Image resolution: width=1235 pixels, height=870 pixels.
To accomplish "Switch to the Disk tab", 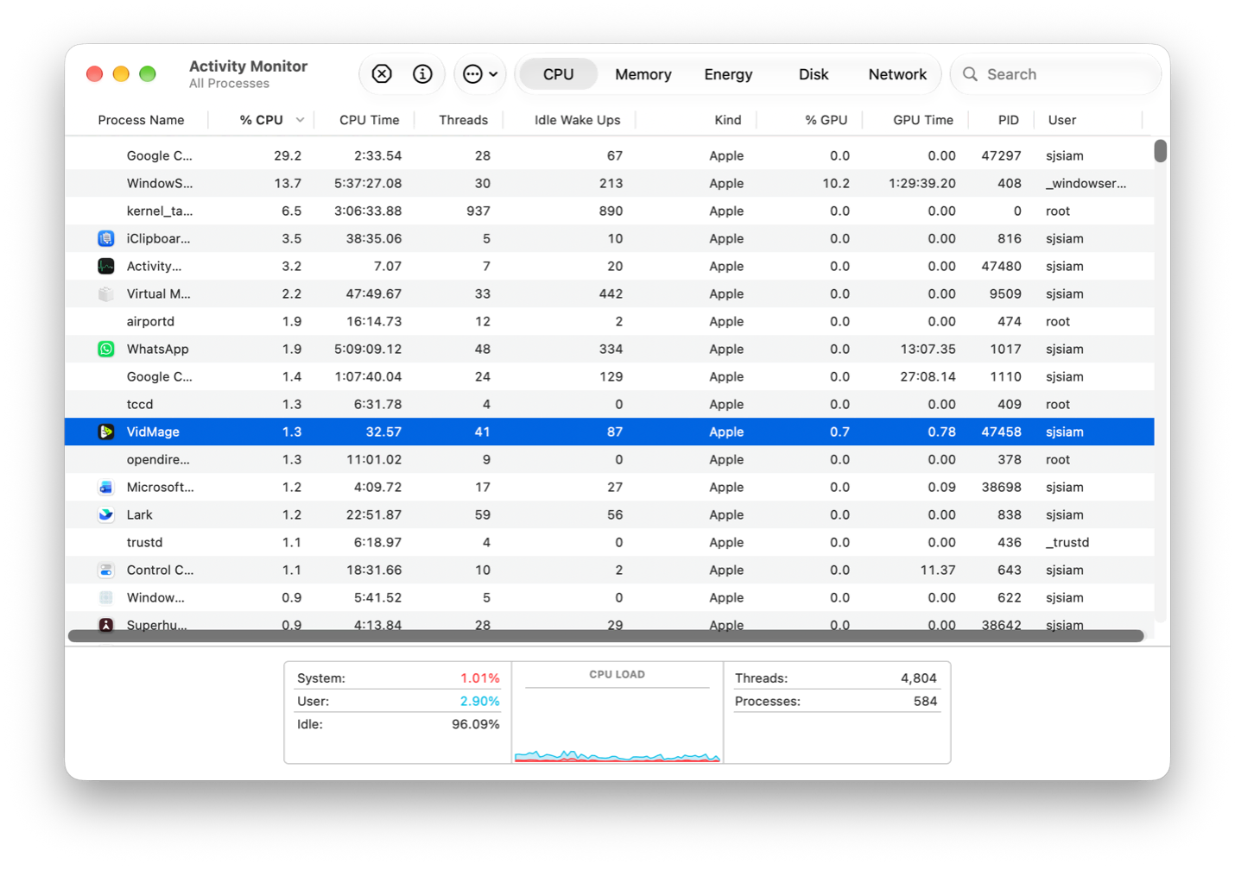I will click(x=814, y=74).
